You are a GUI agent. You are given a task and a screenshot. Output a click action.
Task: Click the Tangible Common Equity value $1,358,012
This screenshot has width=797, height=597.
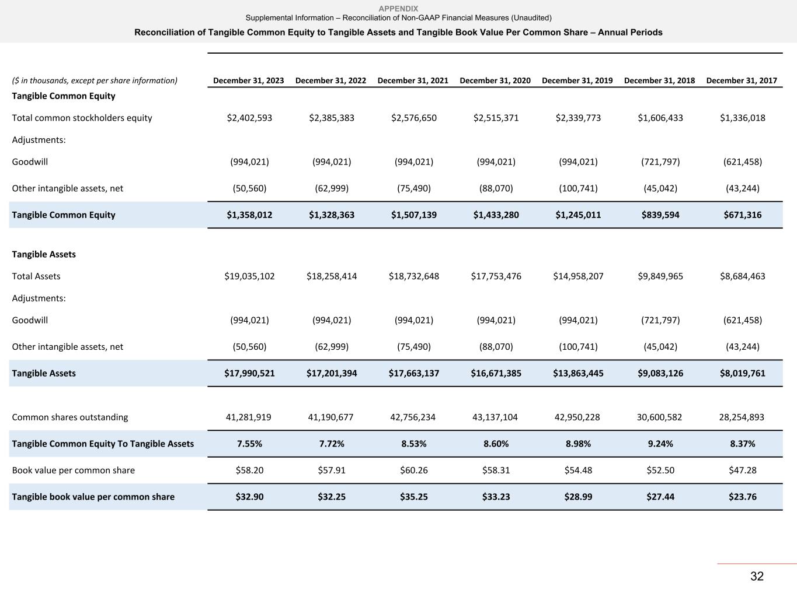tap(249, 215)
